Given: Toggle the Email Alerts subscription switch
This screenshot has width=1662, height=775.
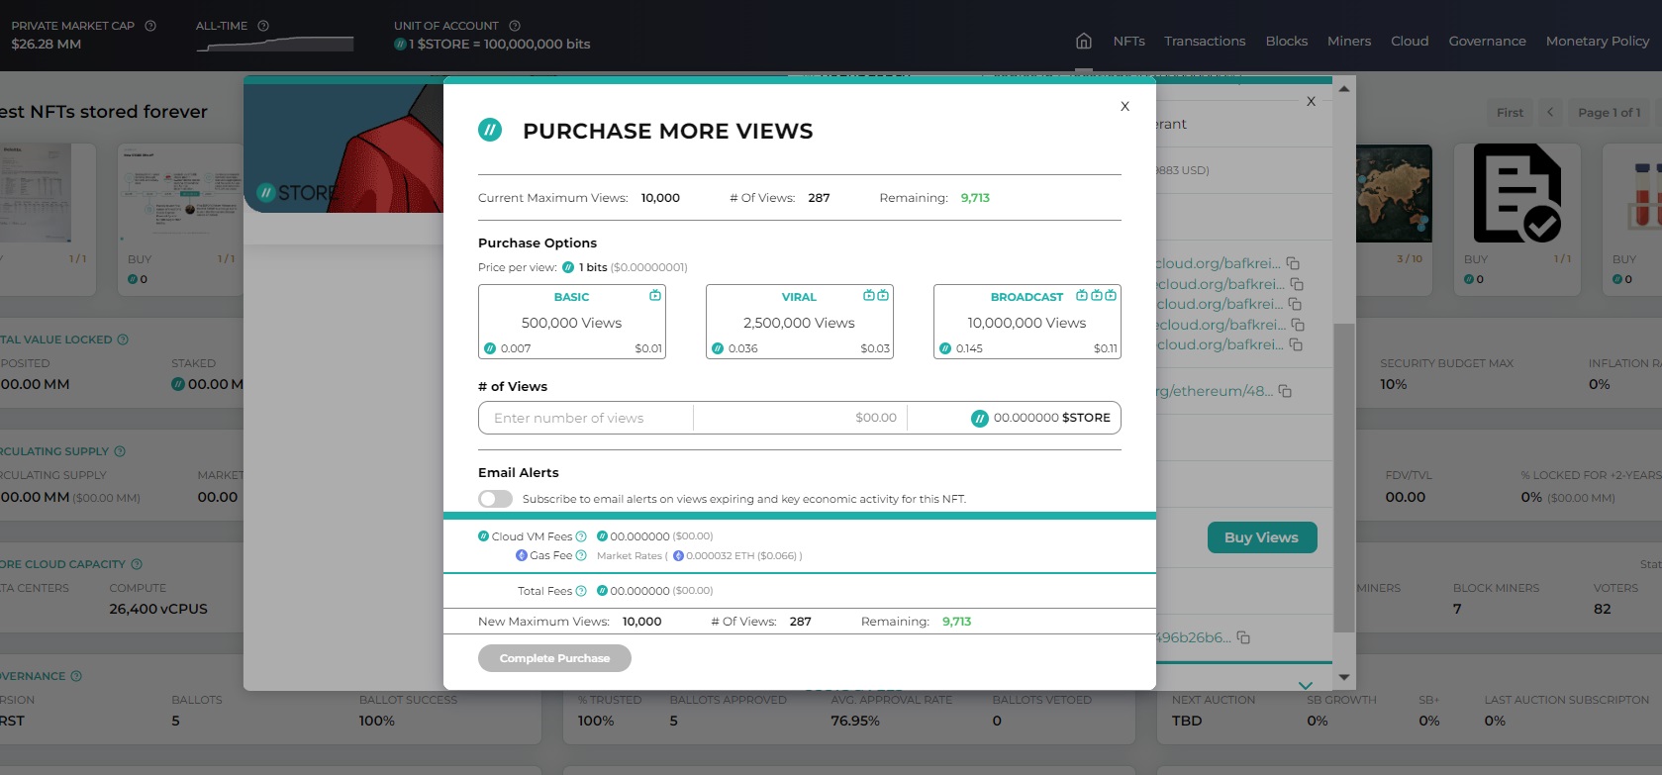Looking at the screenshot, I should click(x=496, y=499).
